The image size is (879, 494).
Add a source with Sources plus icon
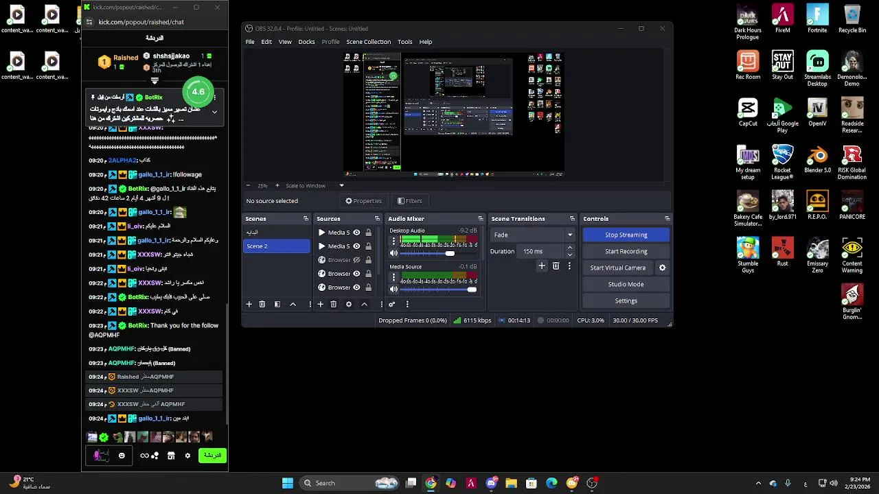[x=320, y=304]
